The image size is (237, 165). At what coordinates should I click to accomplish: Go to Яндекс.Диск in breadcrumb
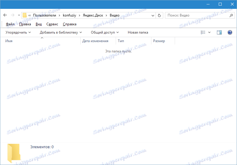point(93,15)
